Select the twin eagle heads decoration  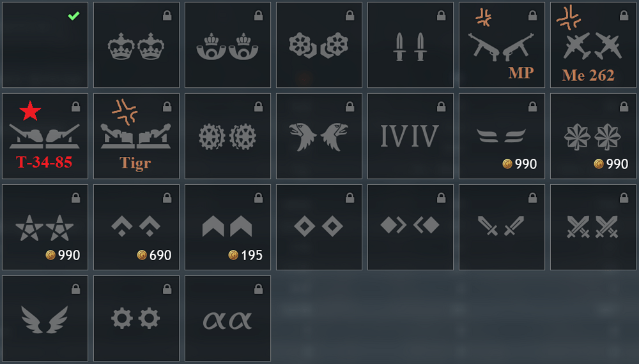tap(319, 136)
